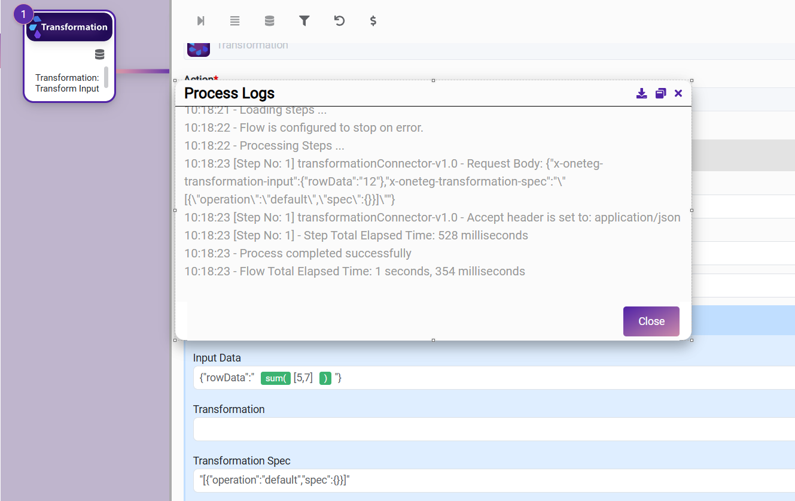The height and width of the screenshot is (501, 795).
Task: Download the process logs
Action: [x=641, y=93]
